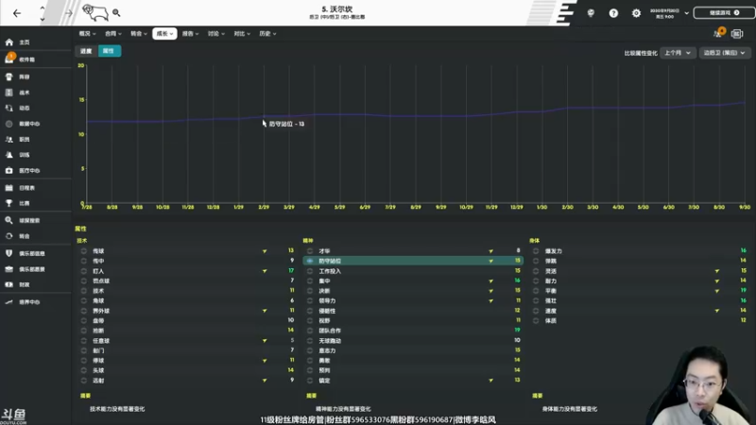
Task: Open the highlighted 成长 development menu
Action: [x=164, y=34]
